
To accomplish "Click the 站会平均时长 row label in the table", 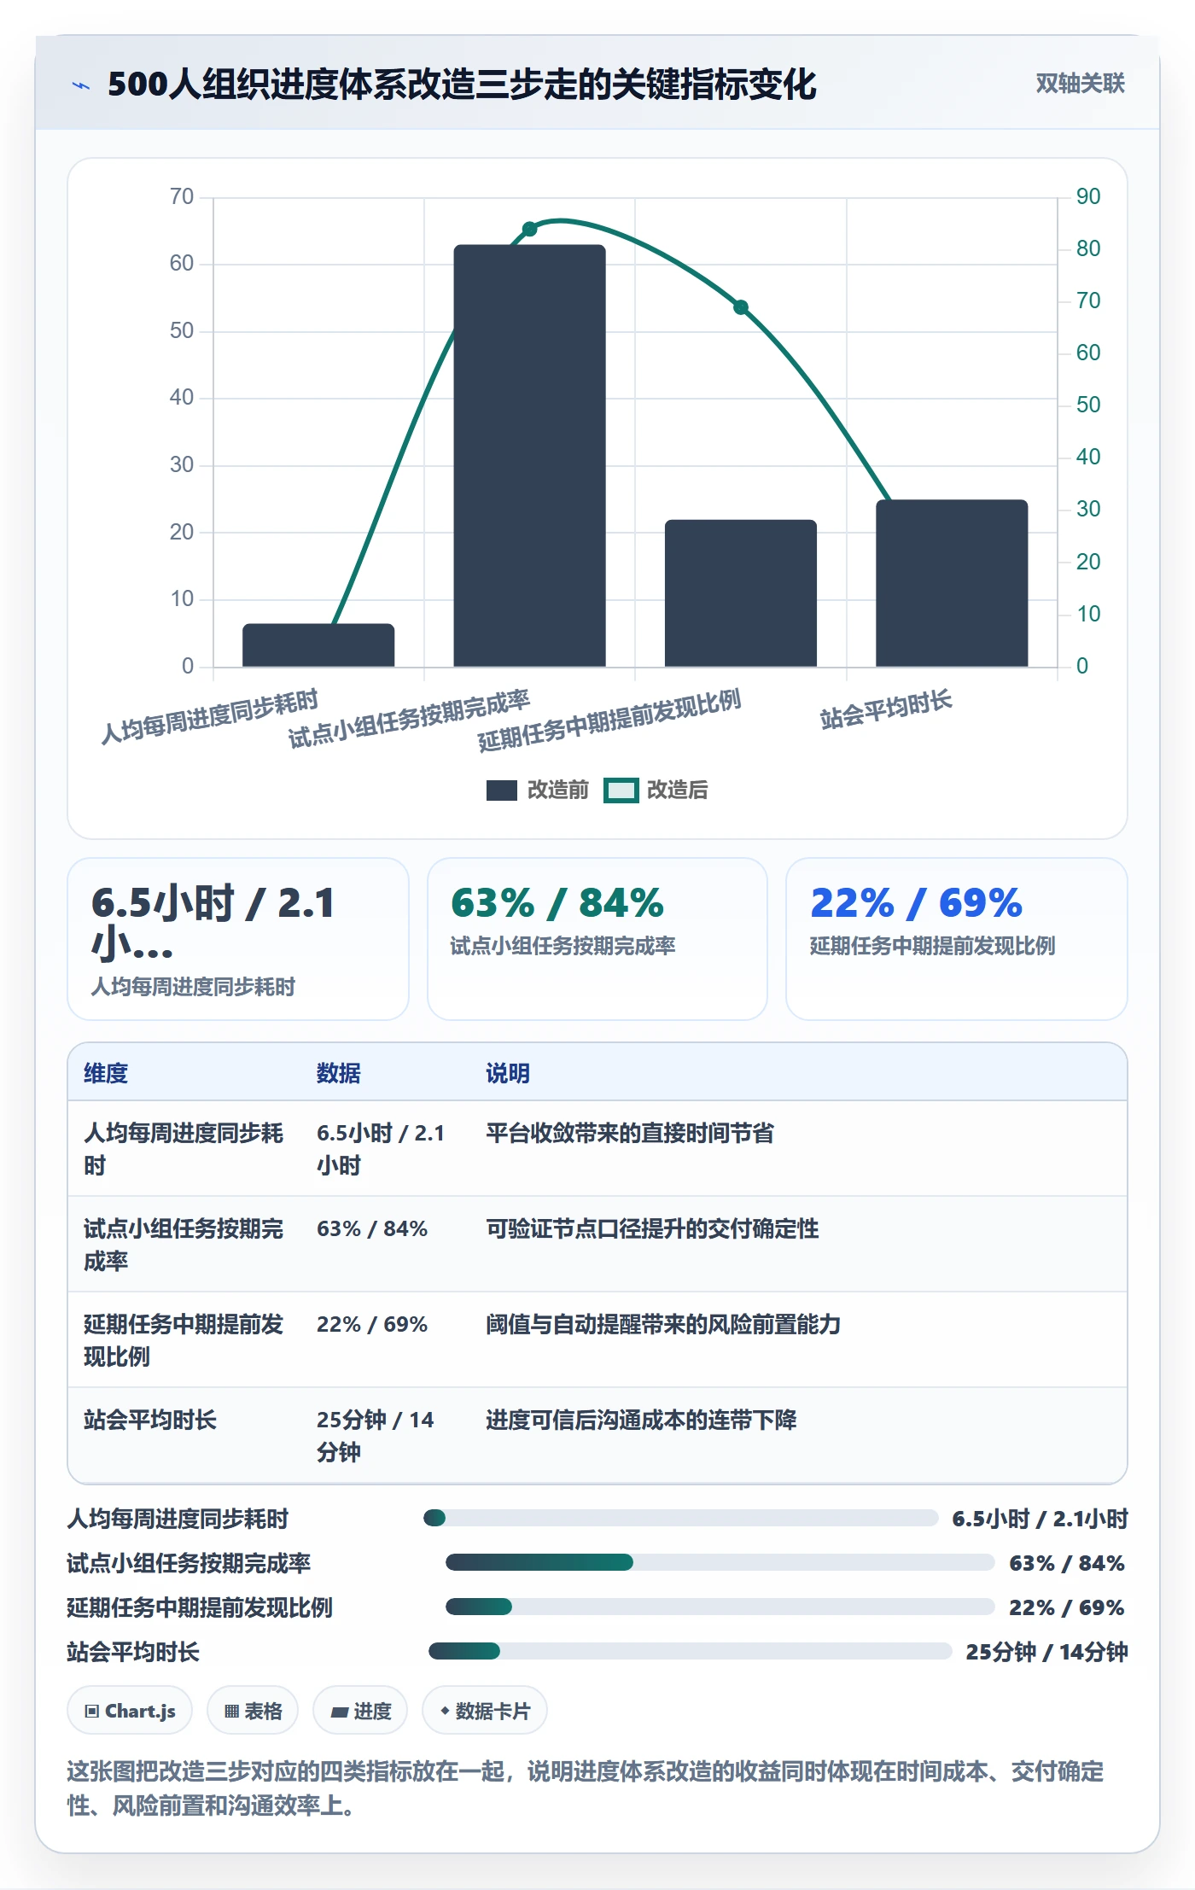I will tap(150, 1420).
